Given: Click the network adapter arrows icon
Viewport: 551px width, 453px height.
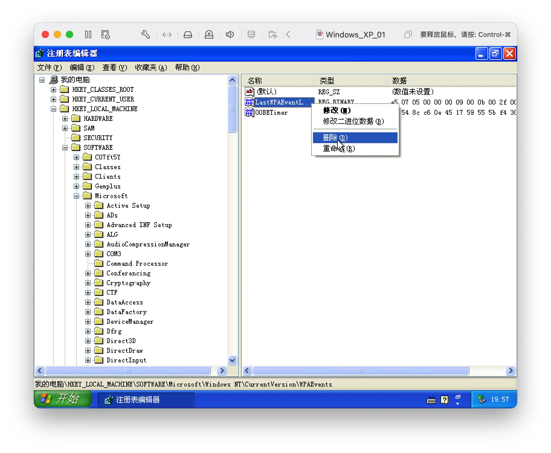Looking at the screenshot, I should click(167, 35).
